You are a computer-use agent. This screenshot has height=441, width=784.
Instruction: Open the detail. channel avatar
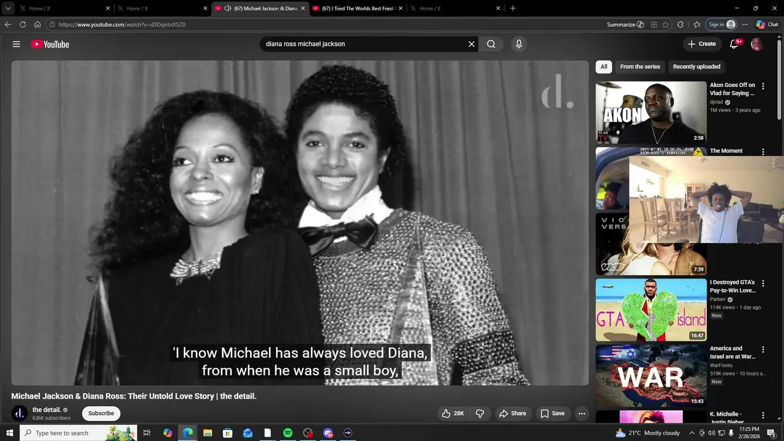point(20,413)
